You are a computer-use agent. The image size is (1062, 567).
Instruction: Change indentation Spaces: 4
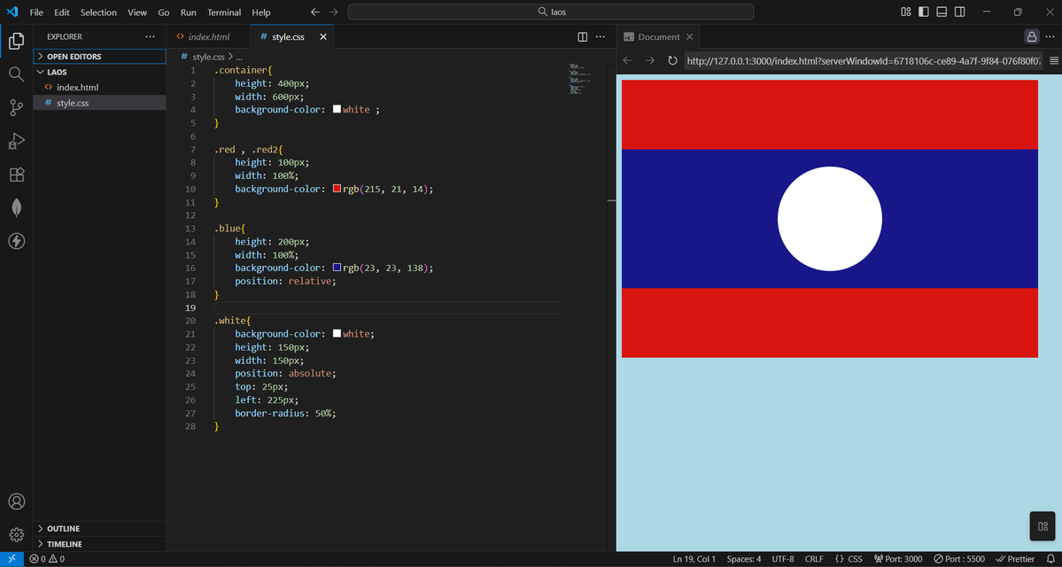click(x=744, y=559)
